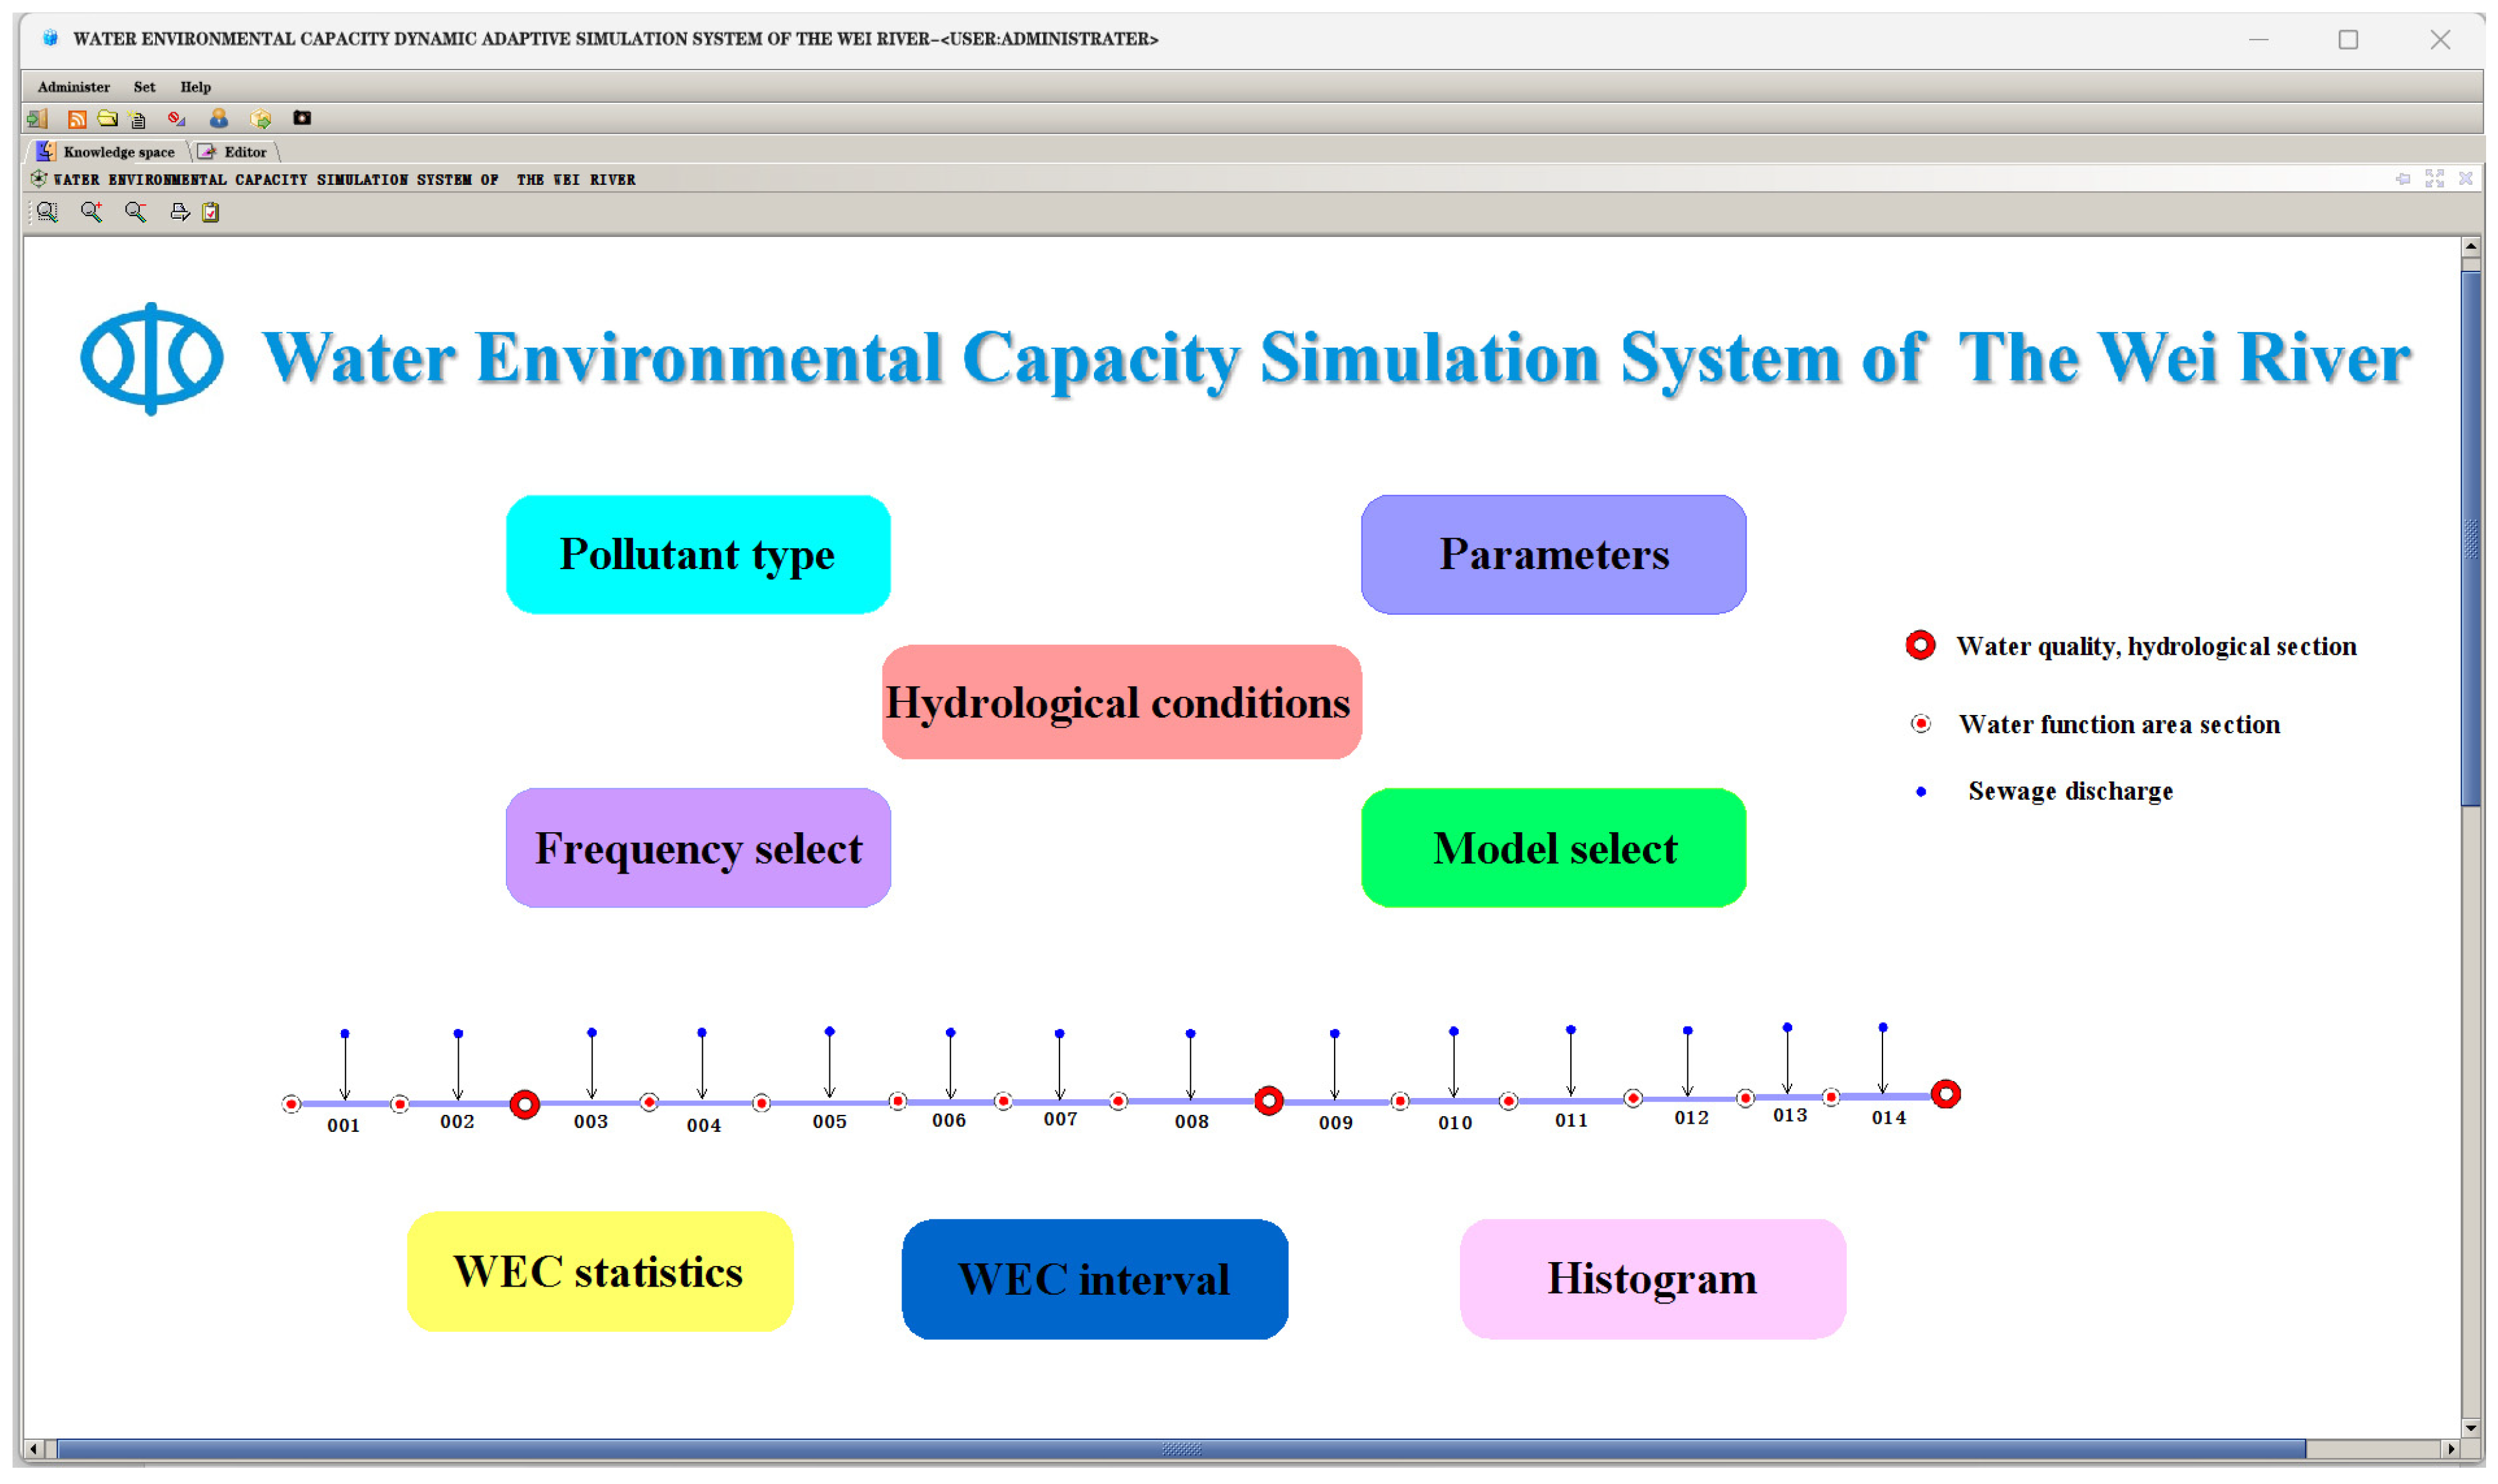
Task: Click the exit door icon on the toolbar
Action: tap(38, 119)
